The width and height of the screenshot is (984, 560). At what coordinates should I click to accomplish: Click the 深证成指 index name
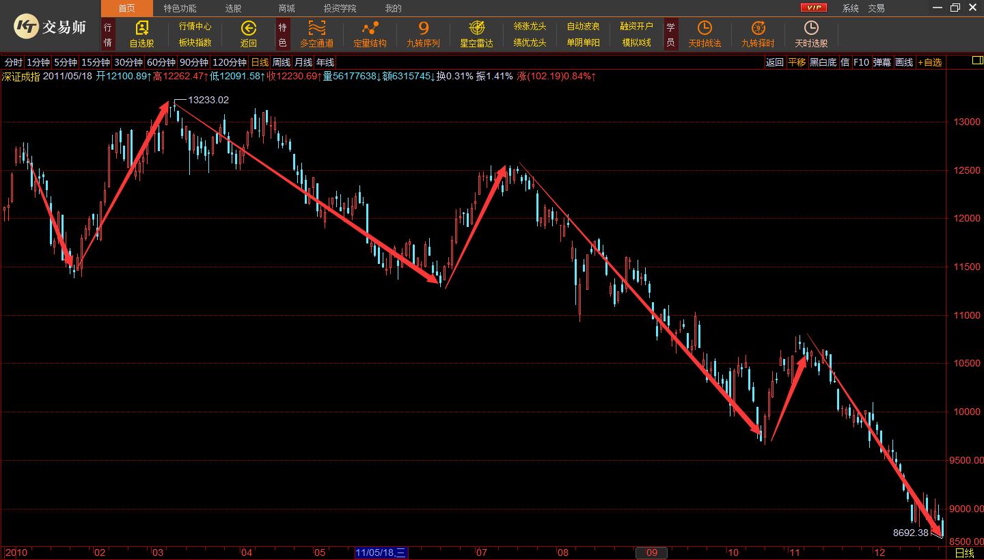20,76
